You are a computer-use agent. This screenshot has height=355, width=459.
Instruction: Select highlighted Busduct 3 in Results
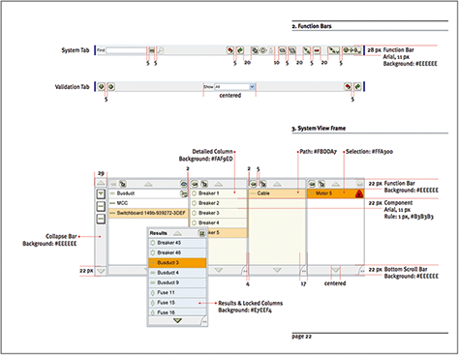(x=177, y=263)
